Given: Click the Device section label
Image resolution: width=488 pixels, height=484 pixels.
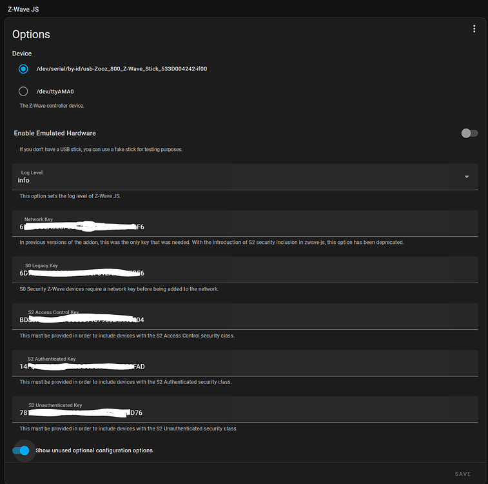Looking at the screenshot, I should 22,54.
